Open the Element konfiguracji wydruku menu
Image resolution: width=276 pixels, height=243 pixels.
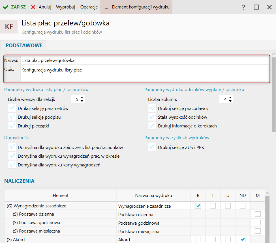136,7
